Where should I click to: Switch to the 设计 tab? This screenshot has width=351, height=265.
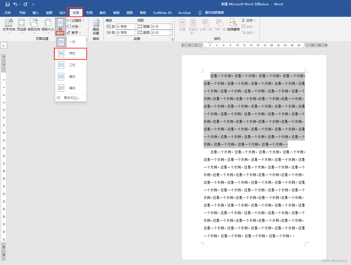(x=63, y=13)
